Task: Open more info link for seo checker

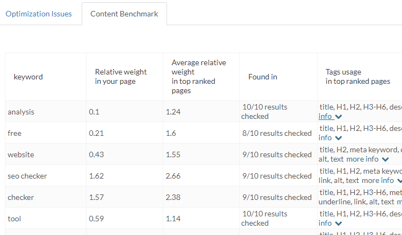Action: [x=378, y=180]
